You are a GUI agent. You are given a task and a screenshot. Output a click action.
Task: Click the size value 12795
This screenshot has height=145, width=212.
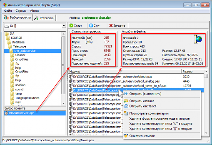click(187, 86)
